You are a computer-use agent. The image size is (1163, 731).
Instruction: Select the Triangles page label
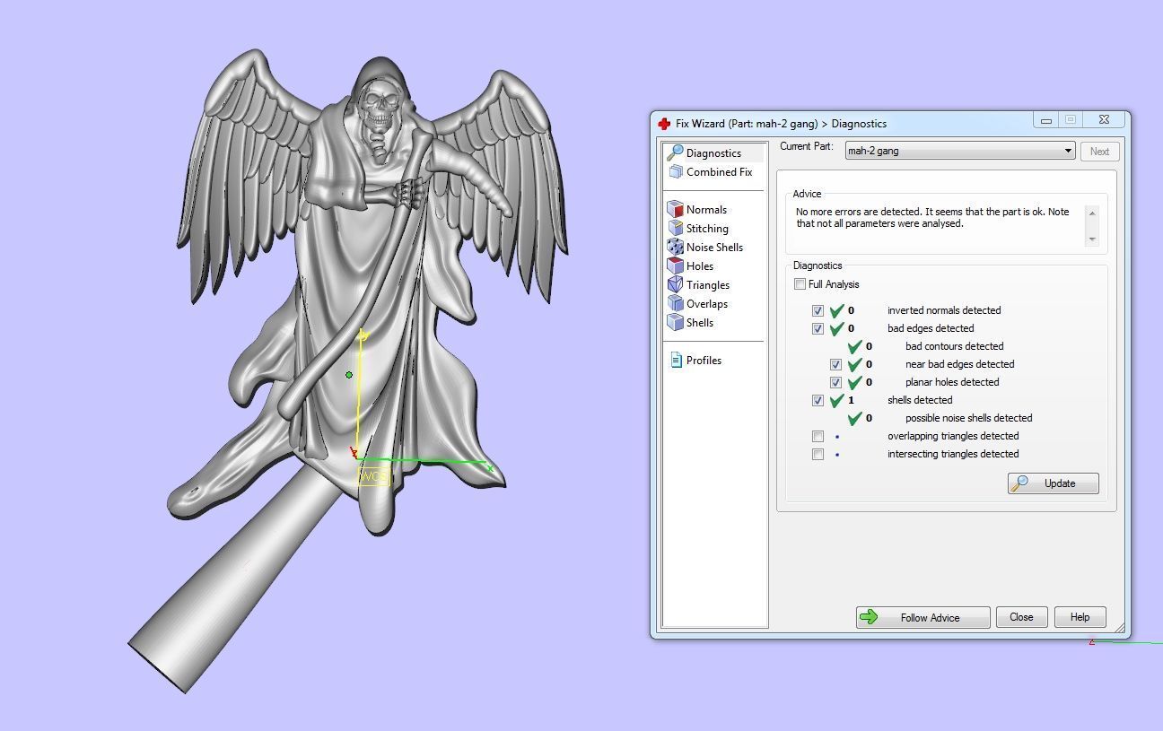[x=708, y=285]
